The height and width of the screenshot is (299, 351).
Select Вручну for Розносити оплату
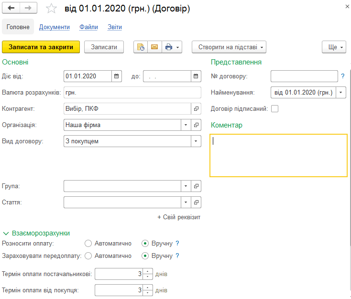click(x=145, y=243)
